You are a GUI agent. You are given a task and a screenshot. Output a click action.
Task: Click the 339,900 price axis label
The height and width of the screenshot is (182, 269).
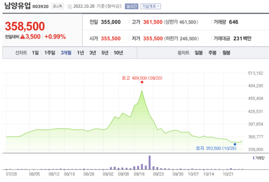tap(256, 149)
